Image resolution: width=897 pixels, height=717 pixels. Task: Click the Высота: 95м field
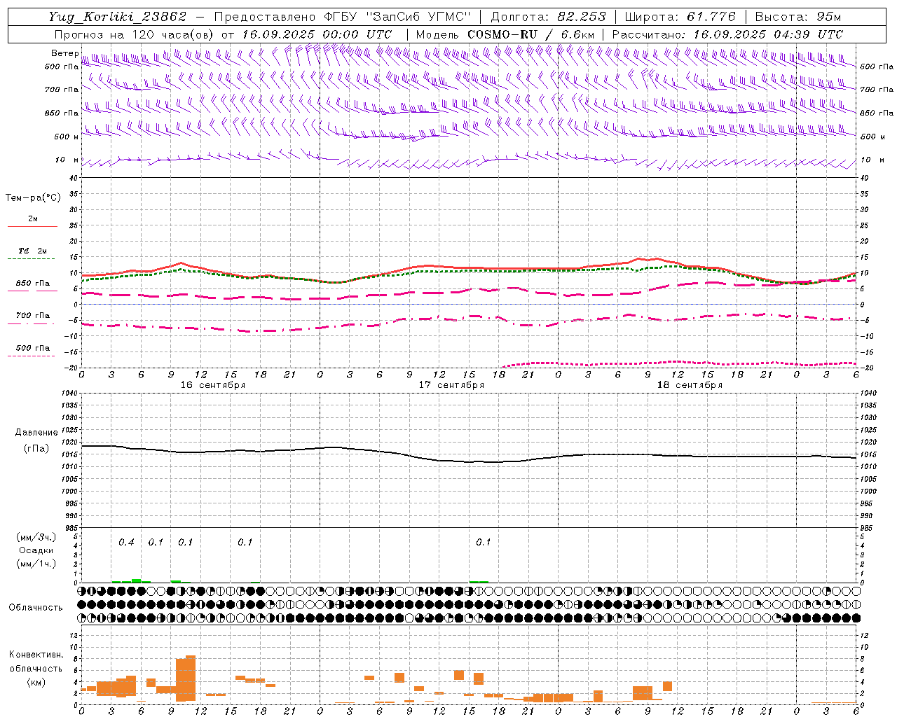(x=797, y=17)
